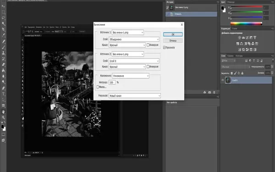Open the Blending mode dropdown in dialog
This screenshot has height=172, width=275.
click(x=131, y=76)
